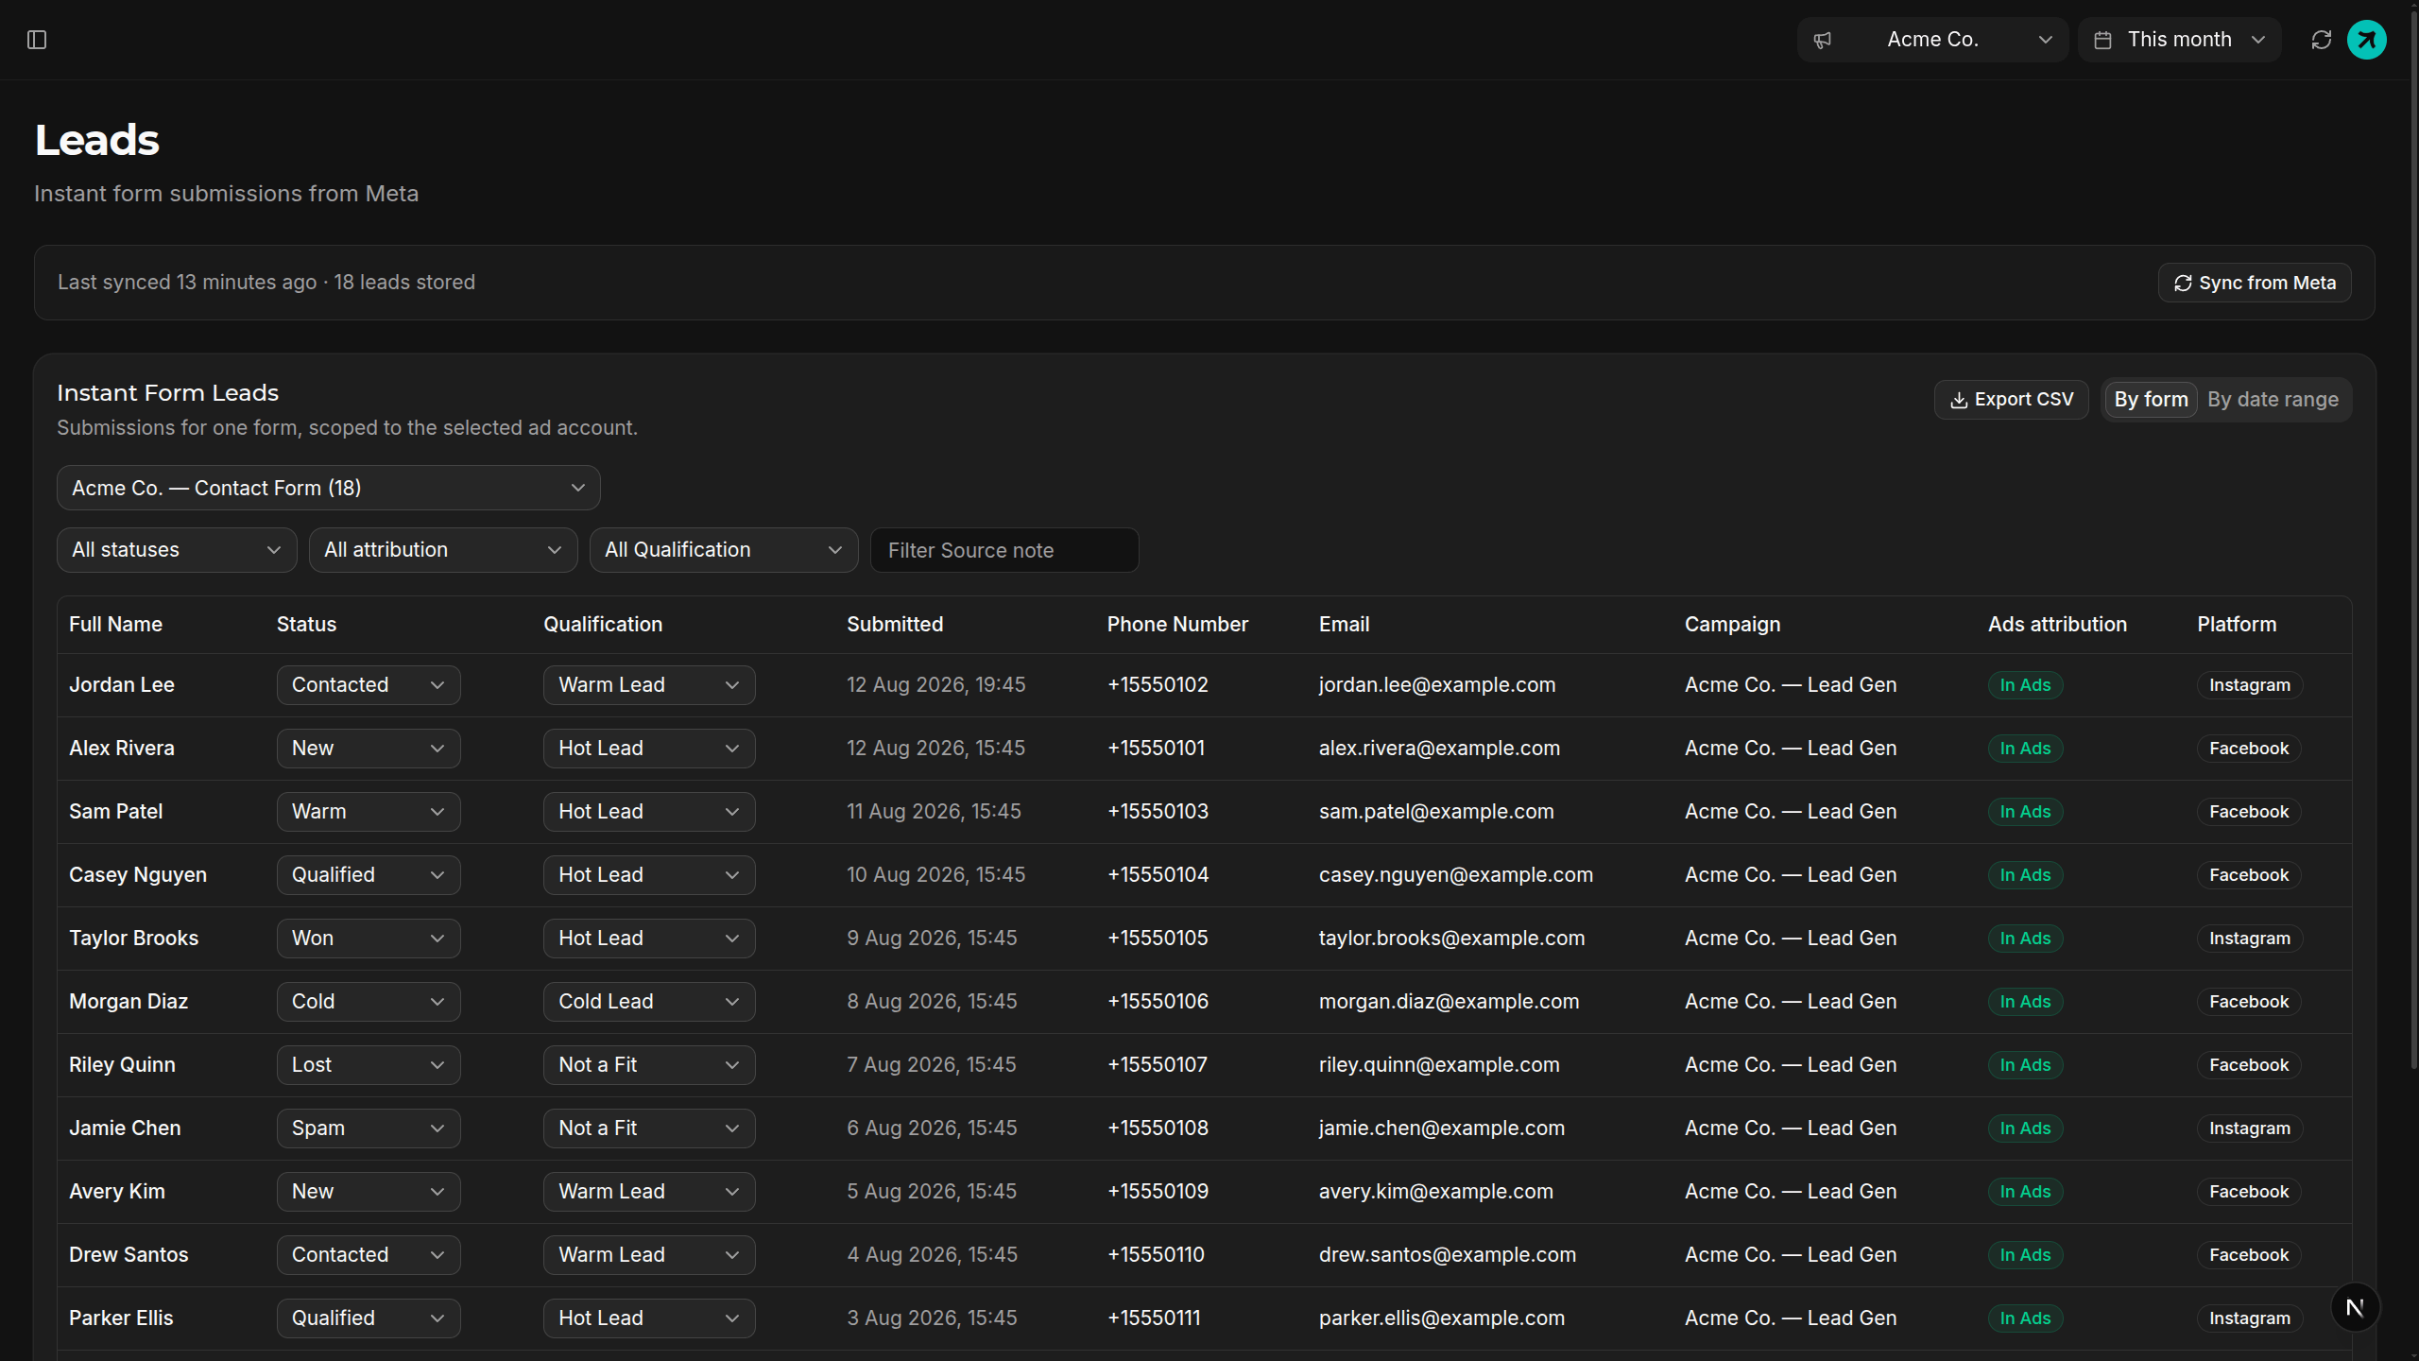Click the Filter Source note field
Screen dimensions: 2419x1361
pos(1004,550)
